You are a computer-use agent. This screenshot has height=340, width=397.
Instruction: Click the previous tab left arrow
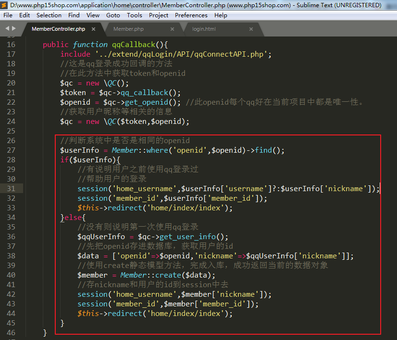coord(7,28)
